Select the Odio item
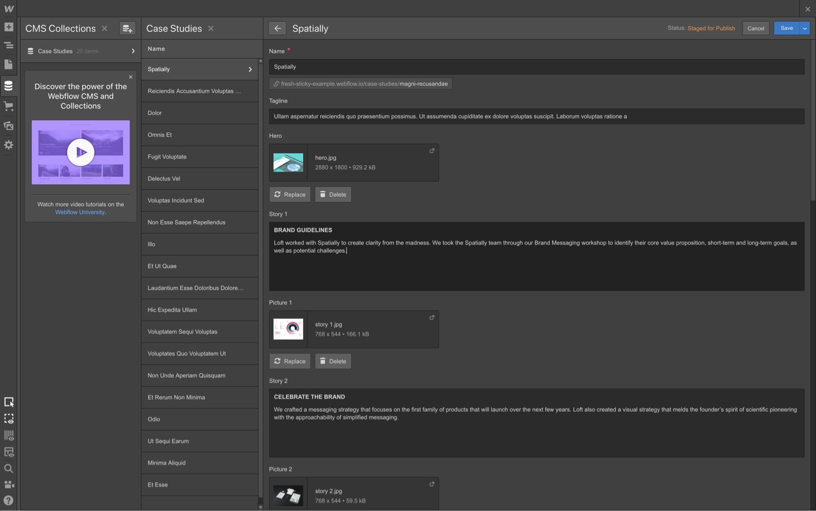816x511 pixels. tap(200, 419)
